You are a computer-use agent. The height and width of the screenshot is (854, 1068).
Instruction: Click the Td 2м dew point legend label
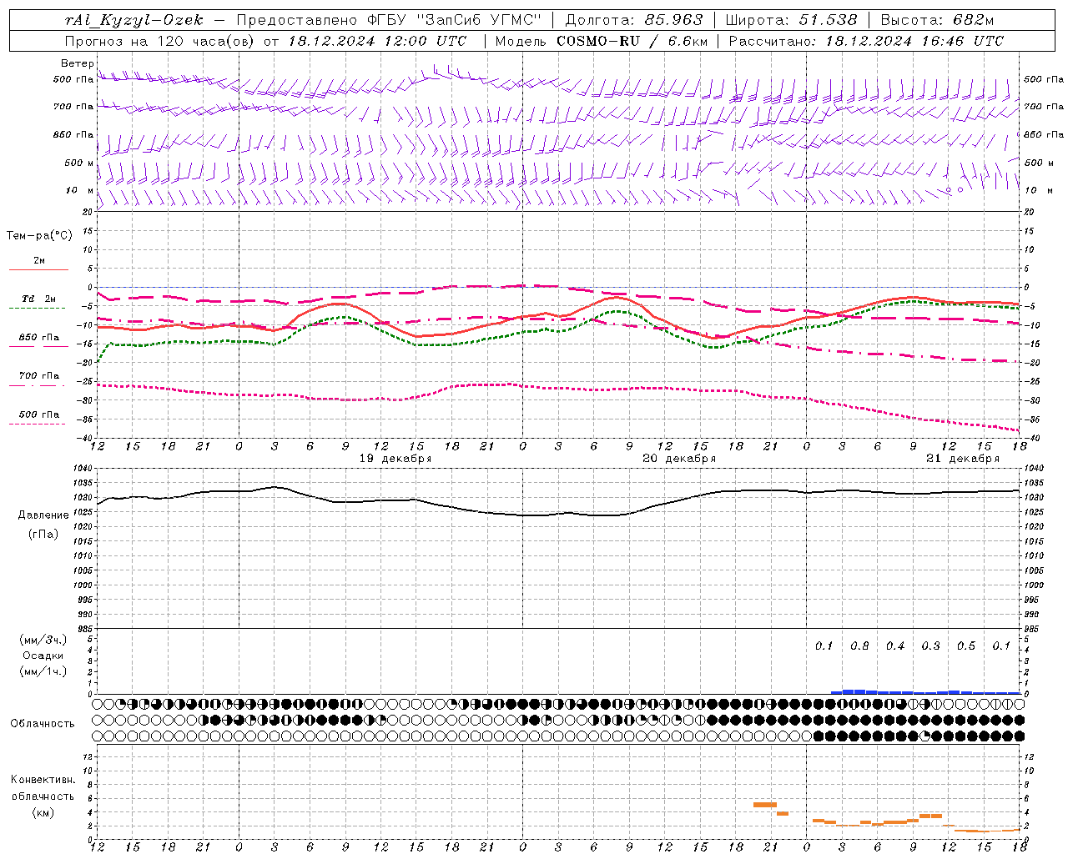pos(39,299)
